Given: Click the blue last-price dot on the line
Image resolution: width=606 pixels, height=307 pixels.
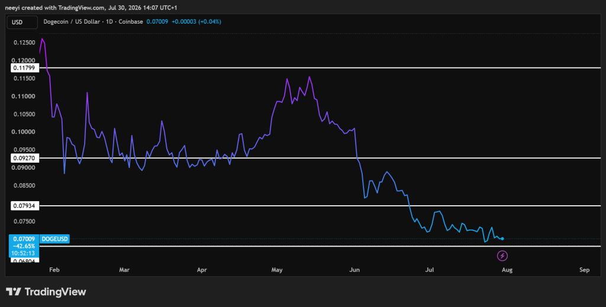Looking at the screenshot, I should (x=502, y=238).
